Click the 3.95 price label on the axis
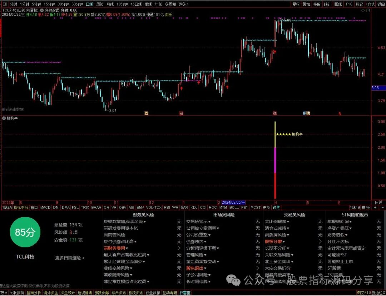386x296 pixels. (378, 88)
